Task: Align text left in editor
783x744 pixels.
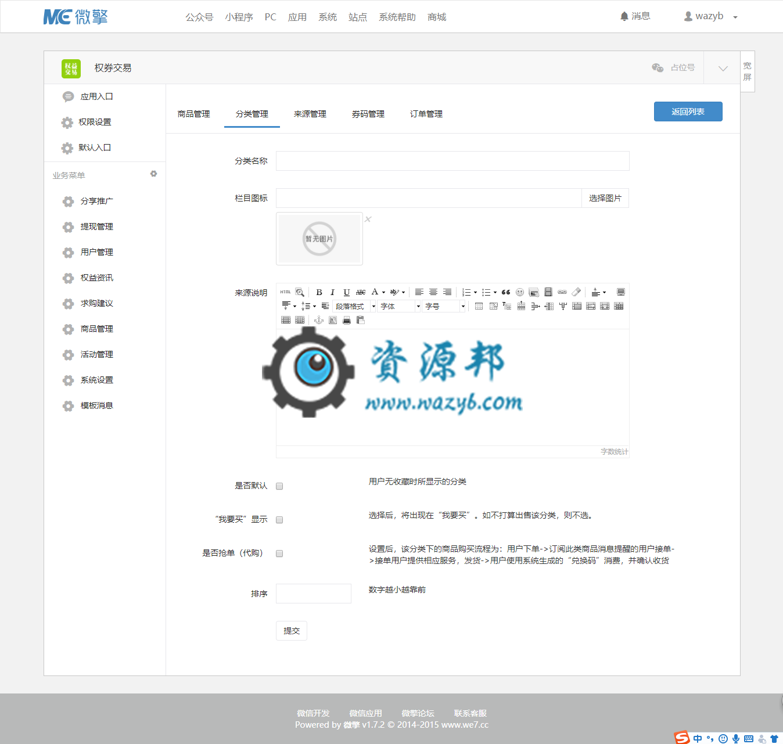Action: 419,292
